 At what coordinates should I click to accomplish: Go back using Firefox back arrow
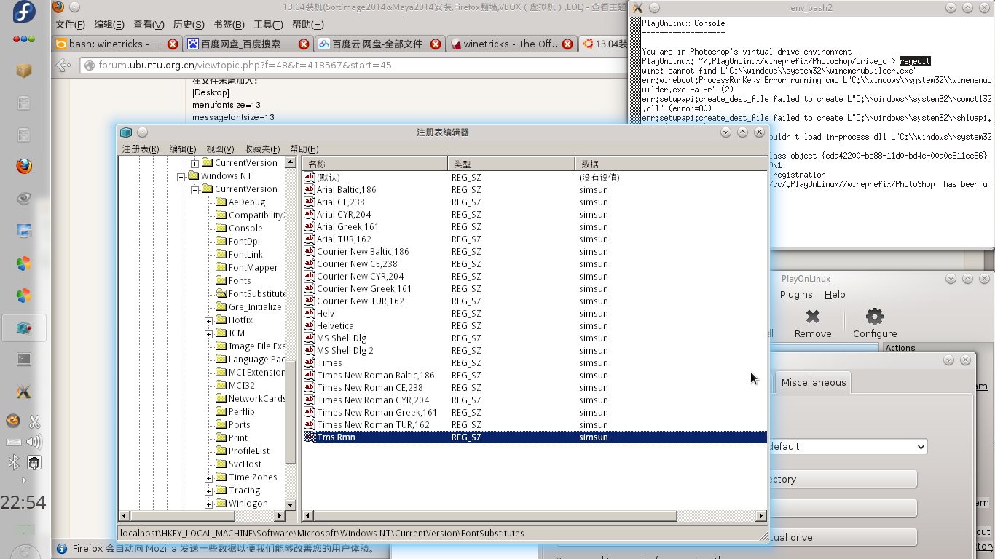pos(65,65)
